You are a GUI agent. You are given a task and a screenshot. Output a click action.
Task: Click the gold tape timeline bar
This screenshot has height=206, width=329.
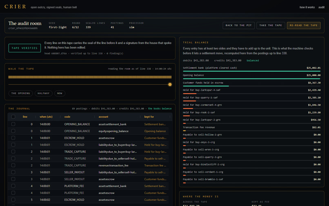click(x=90, y=77)
